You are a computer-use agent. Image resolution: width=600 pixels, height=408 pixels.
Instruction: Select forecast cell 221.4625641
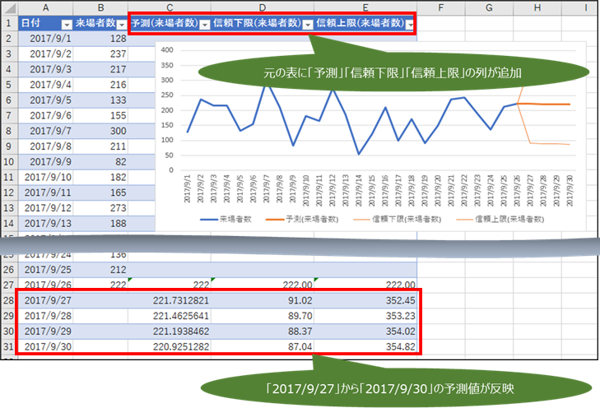(x=169, y=316)
